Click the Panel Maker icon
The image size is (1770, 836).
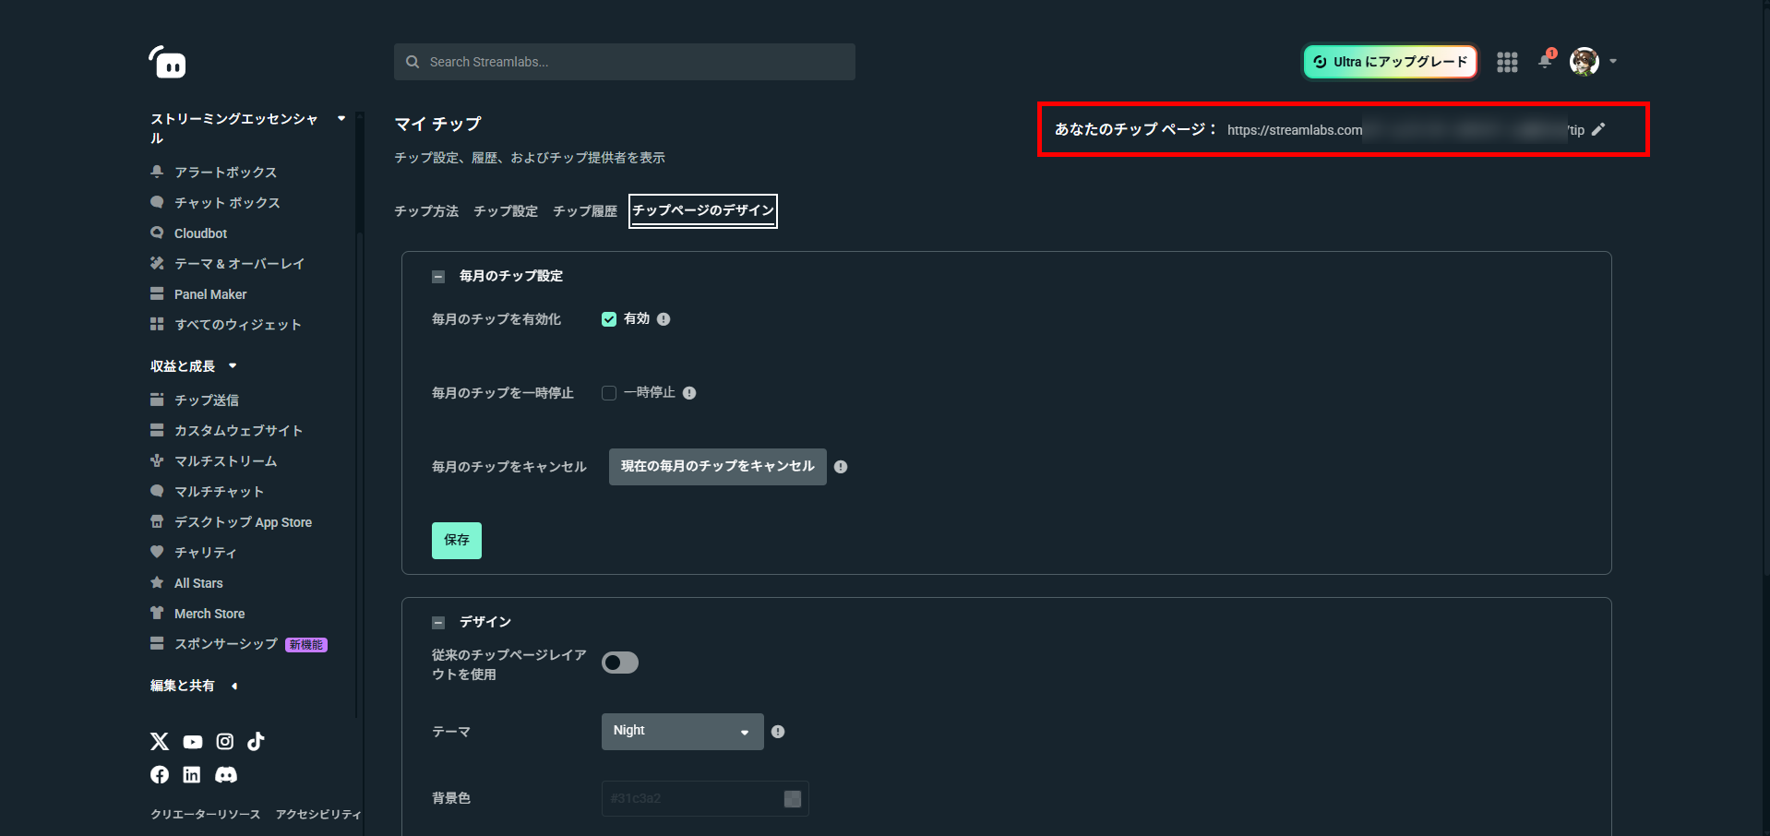point(157,293)
